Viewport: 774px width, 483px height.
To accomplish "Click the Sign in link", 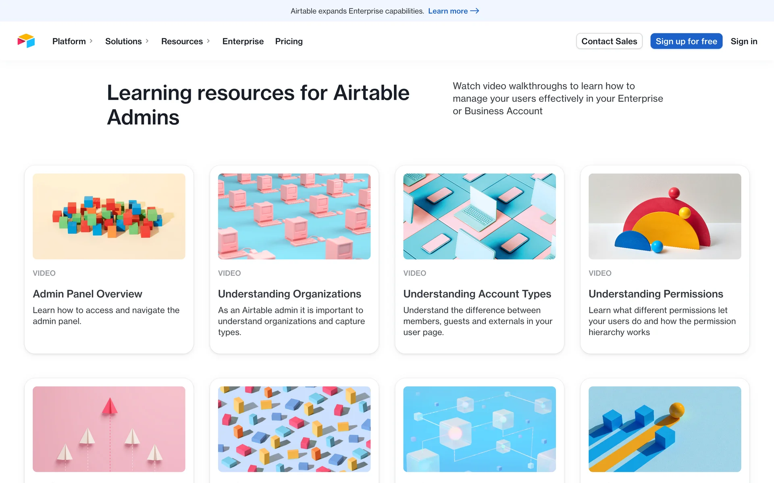I will [x=743, y=41].
